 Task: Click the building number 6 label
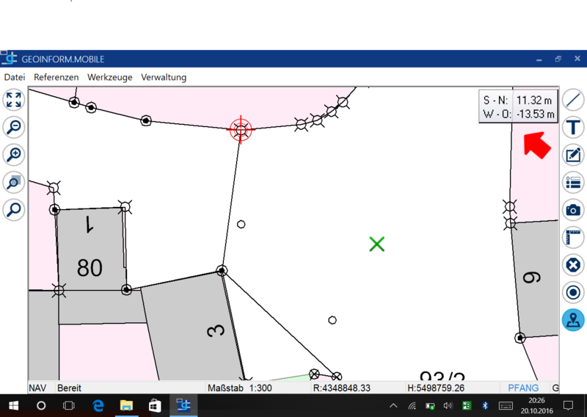tap(532, 278)
